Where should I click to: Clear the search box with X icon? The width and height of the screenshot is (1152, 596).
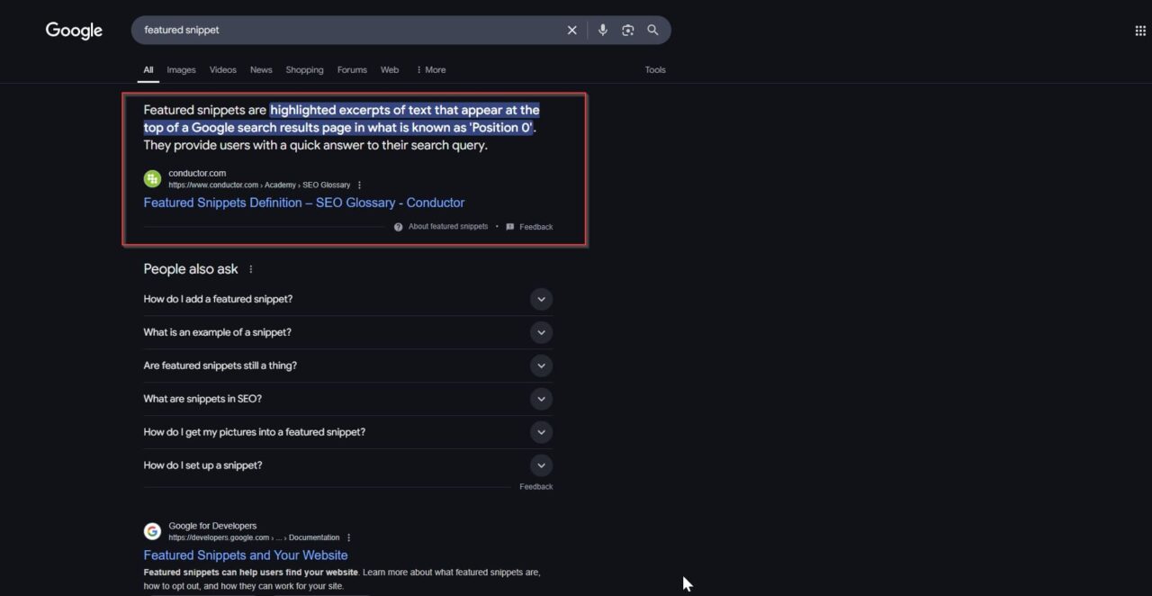571,31
